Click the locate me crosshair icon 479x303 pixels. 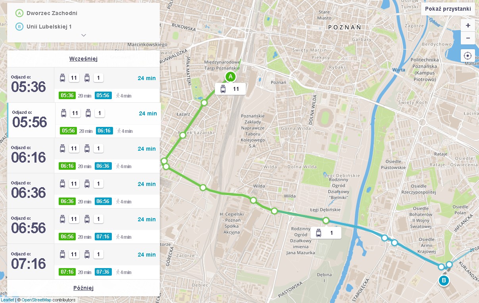(x=468, y=56)
